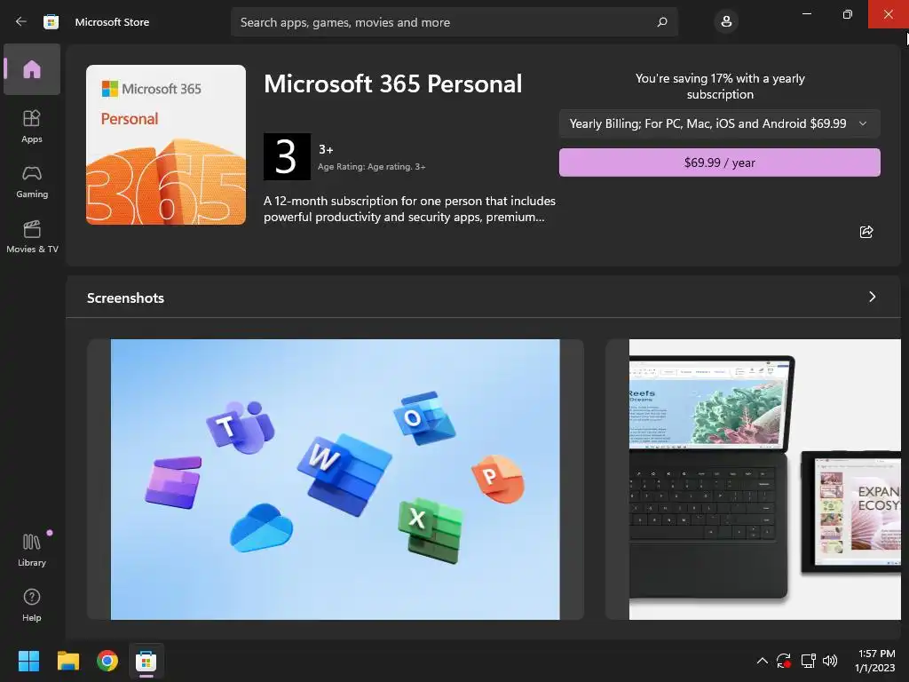
Task: Open the Apps section
Action: [x=32, y=126]
